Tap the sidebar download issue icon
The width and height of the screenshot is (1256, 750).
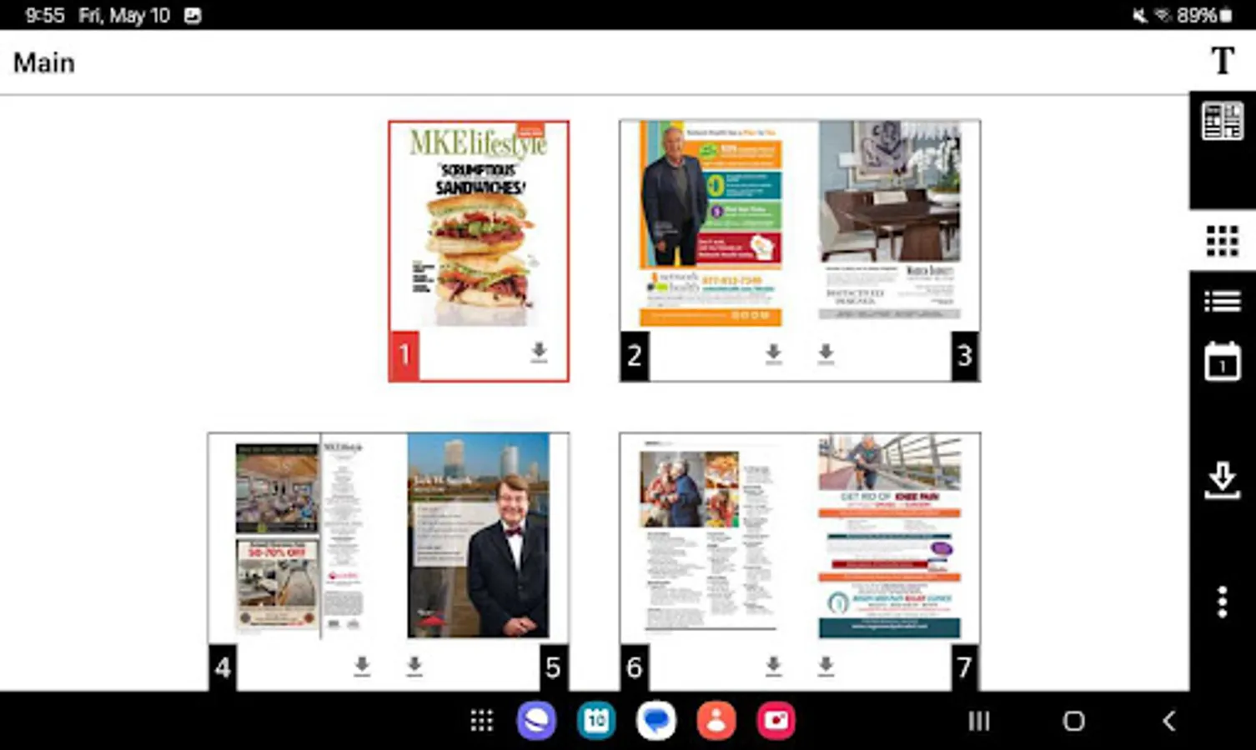[x=1222, y=481]
